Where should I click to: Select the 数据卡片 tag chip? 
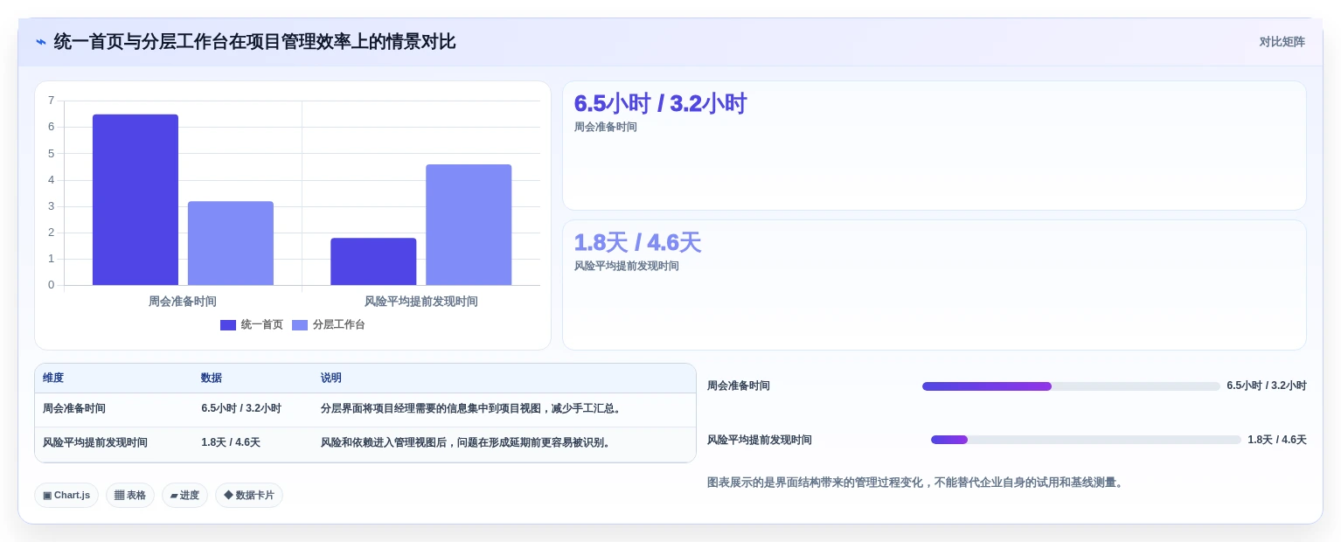point(249,496)
